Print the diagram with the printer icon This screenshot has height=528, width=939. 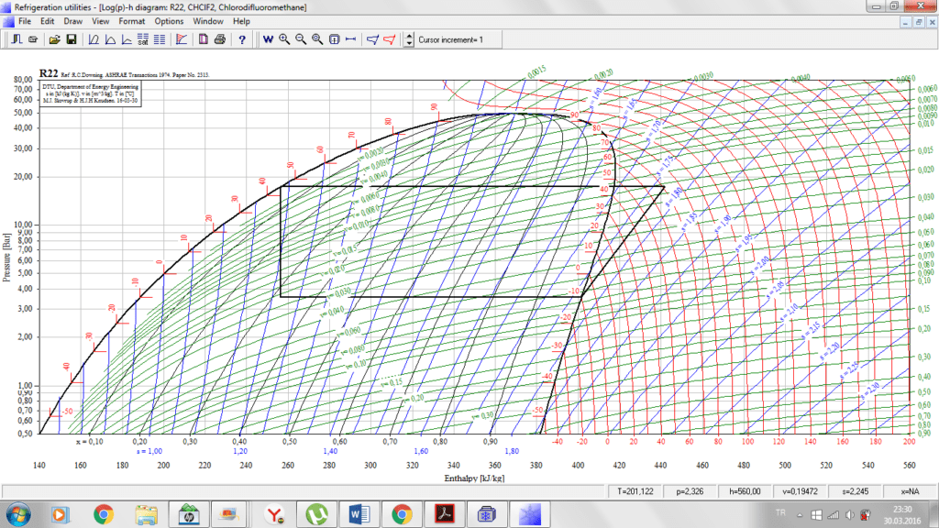pos(220,39)
